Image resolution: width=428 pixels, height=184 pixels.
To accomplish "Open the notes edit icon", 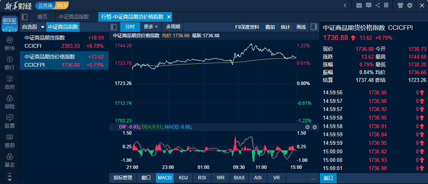I will [x=386, y=5].
